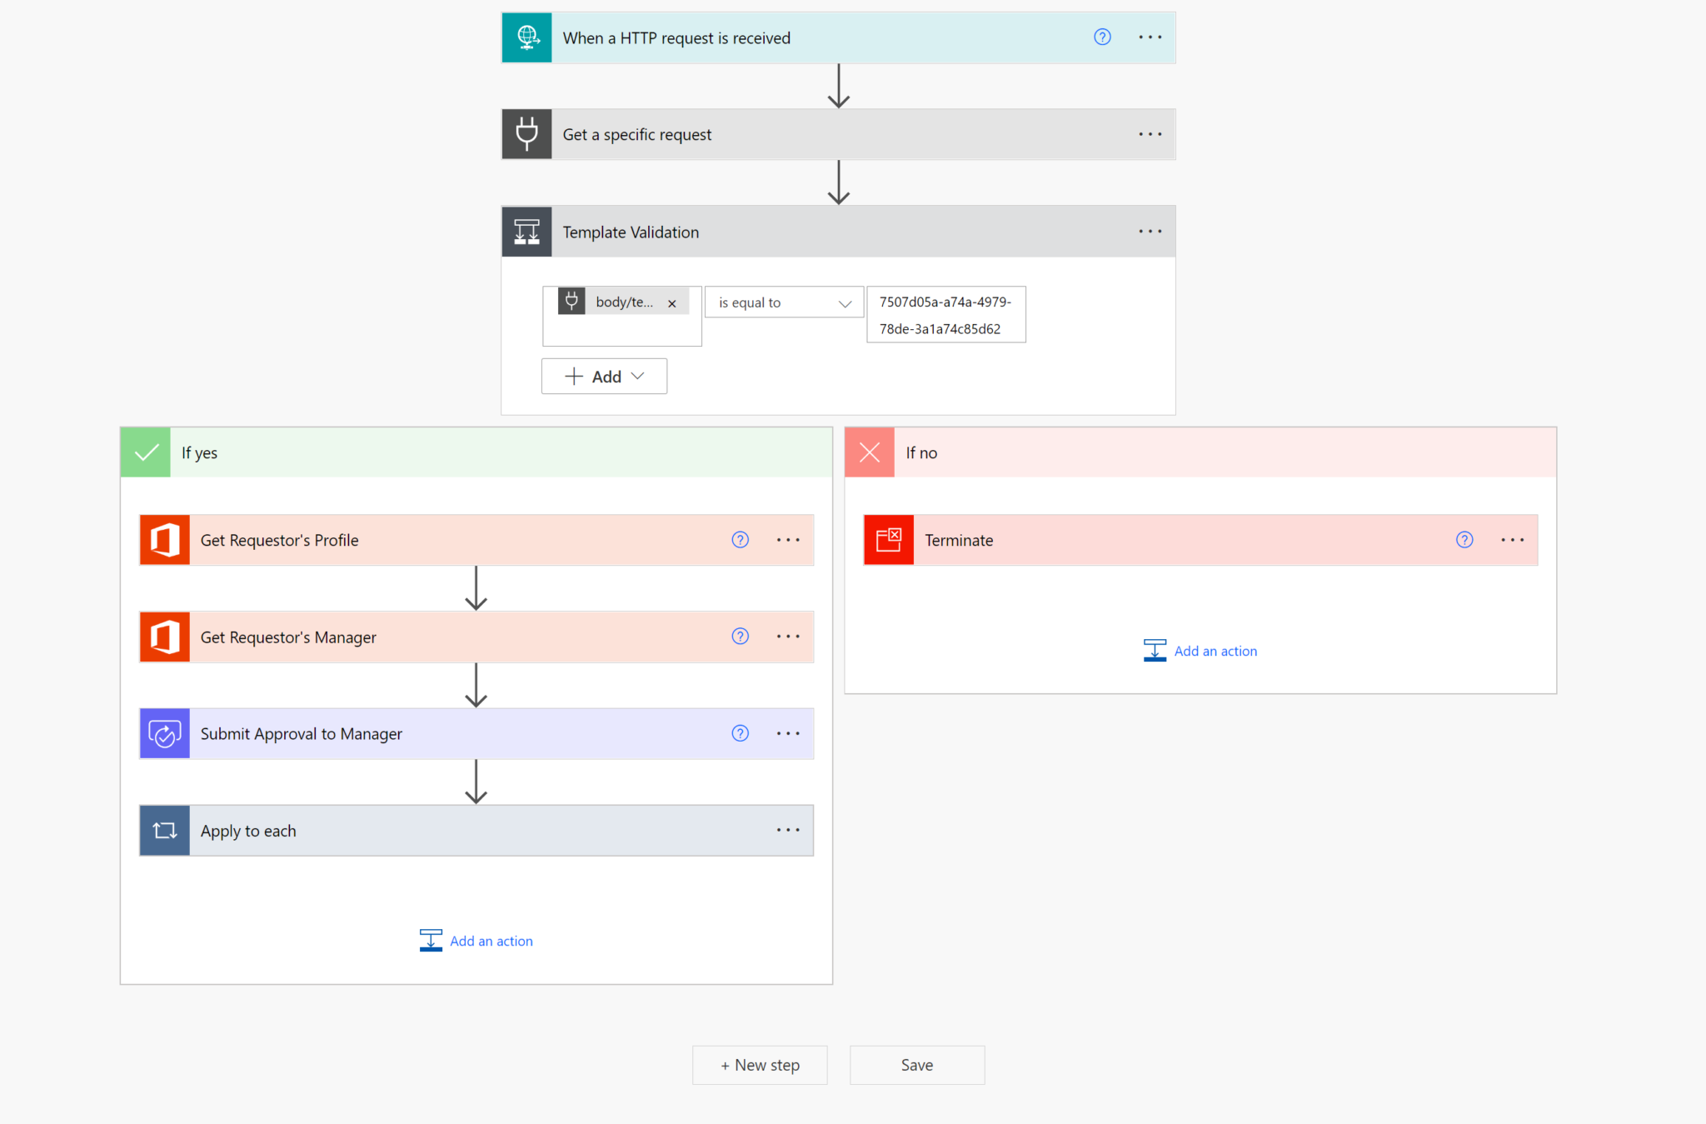Click the If no red X icon

[869, 452]
